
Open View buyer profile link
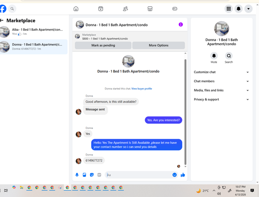click(141, 89)
